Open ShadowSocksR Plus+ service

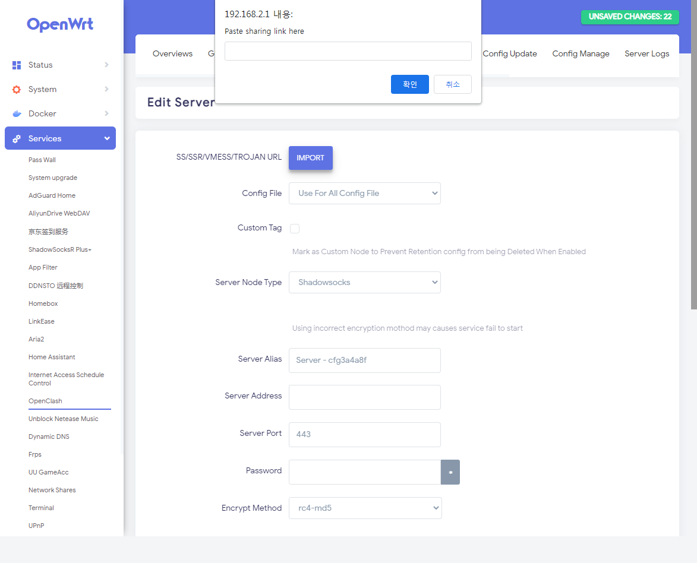pos(60,250)
